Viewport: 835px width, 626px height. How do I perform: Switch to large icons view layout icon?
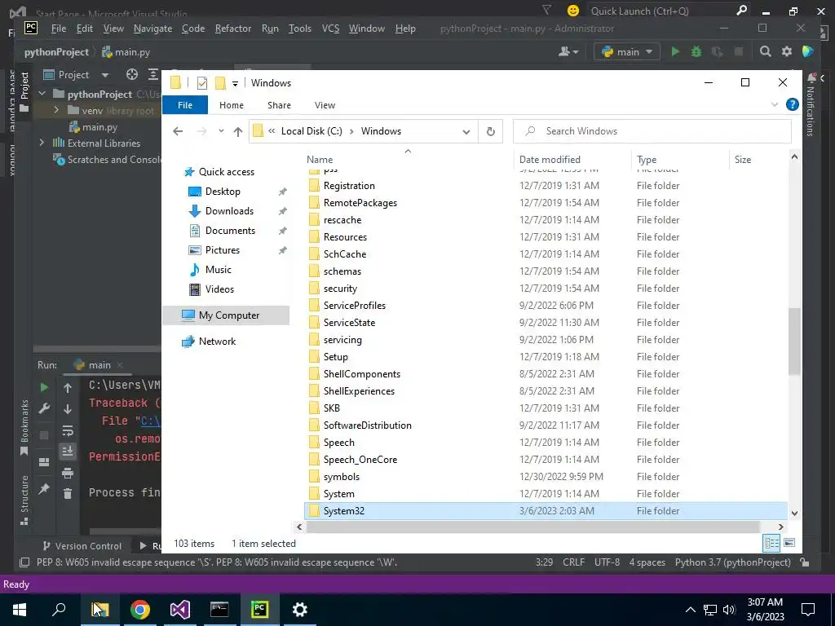coord(789,543)
